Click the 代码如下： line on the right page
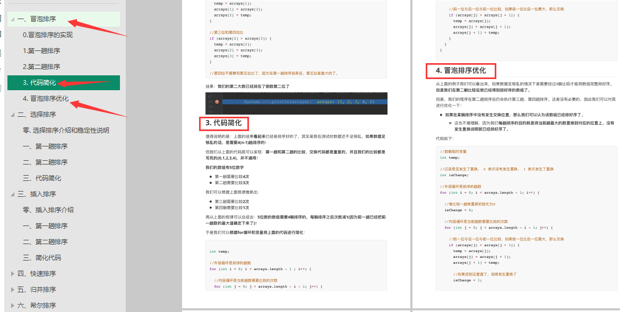The height and width of the screenshot is (312, 620). pyautogui.click(x=445, y=139)
